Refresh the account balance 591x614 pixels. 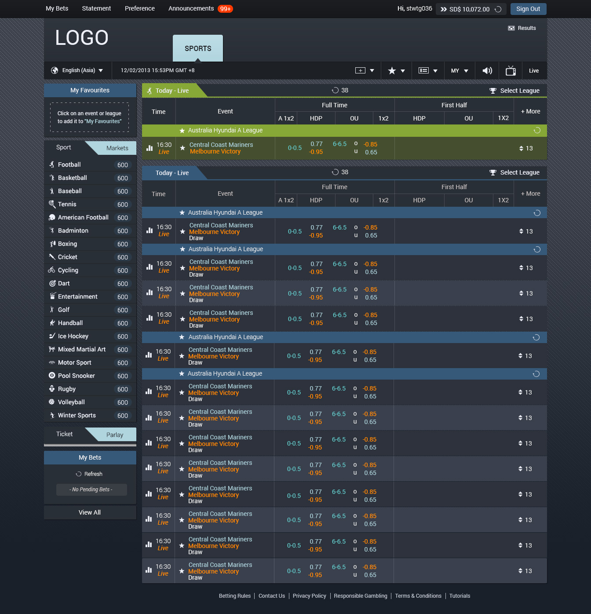click(x=498, y=9)
